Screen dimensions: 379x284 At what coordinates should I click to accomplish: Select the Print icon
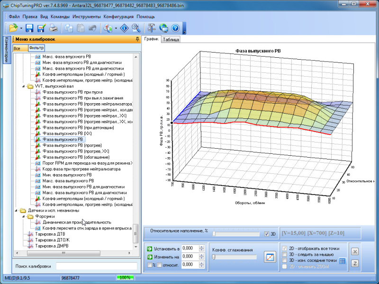coord(54,28)
